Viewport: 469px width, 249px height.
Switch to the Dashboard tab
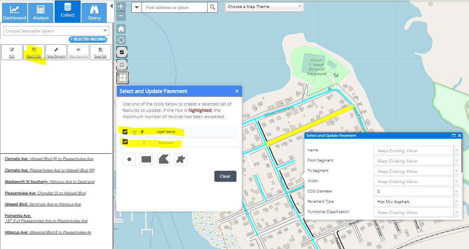[x=15, y=13]
